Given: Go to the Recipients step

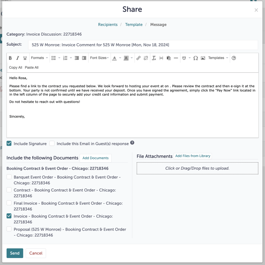Looking at the screenshot, I should click(108, 25).
